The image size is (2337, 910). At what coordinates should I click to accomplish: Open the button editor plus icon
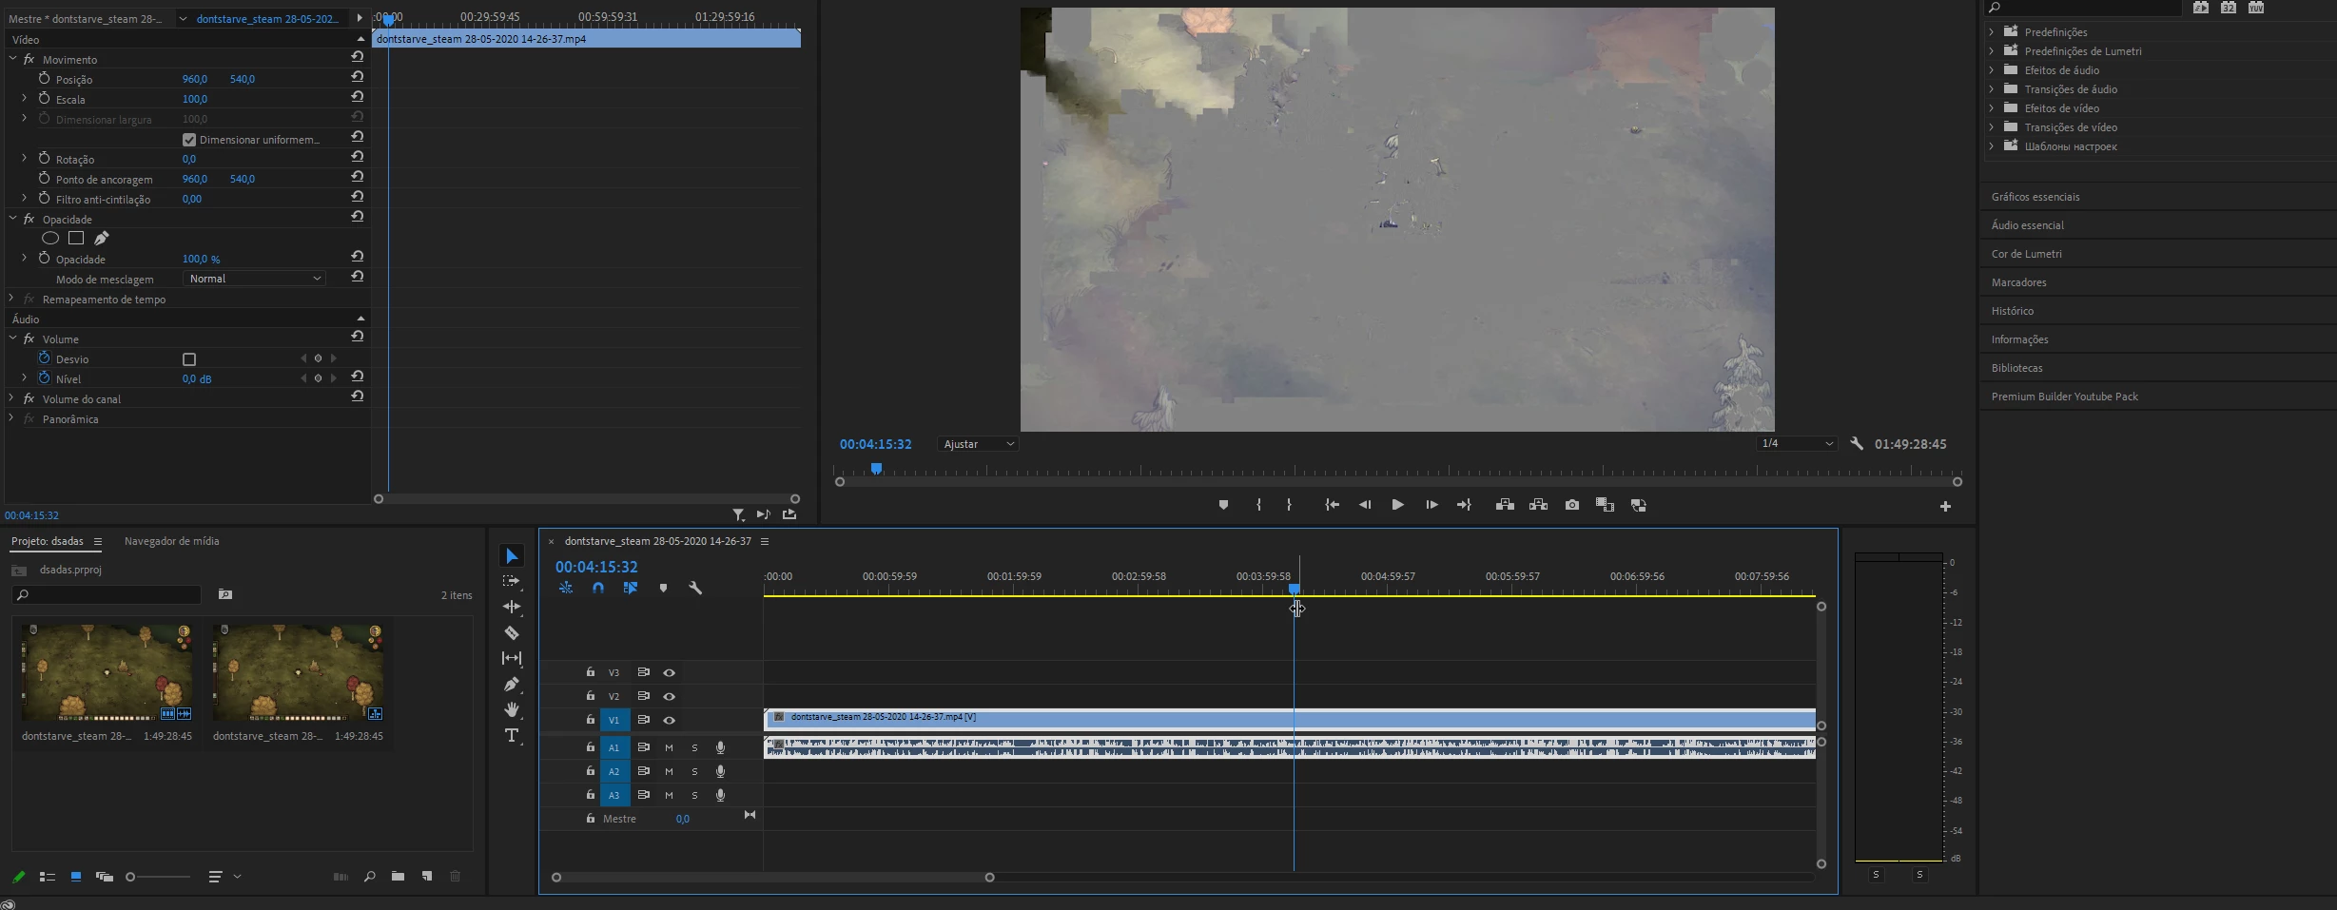pyautogui.click(x=1945, y=506)
